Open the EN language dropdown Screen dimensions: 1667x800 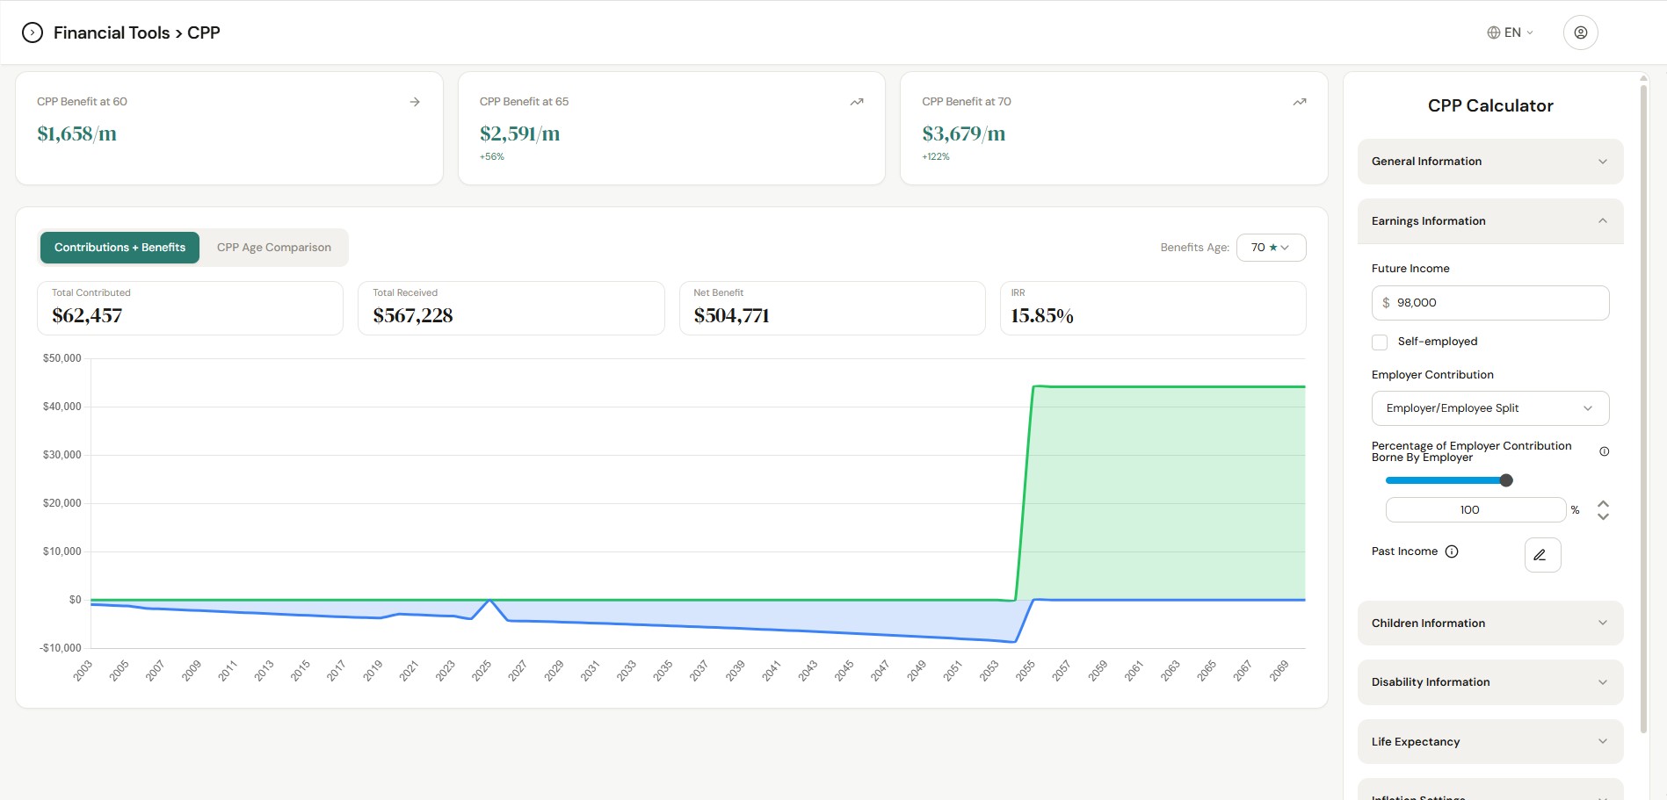[1511, 32]
